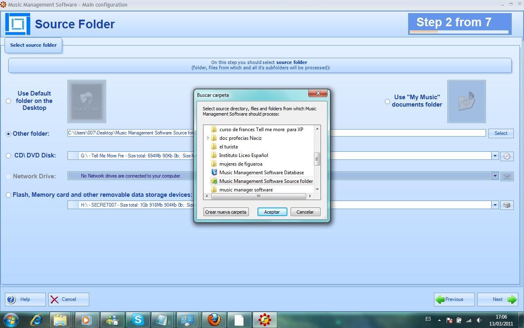Click the Music Management Software taskbar icon
The height and width of the screenshot is (328, 524).
(x=264, y=319)
